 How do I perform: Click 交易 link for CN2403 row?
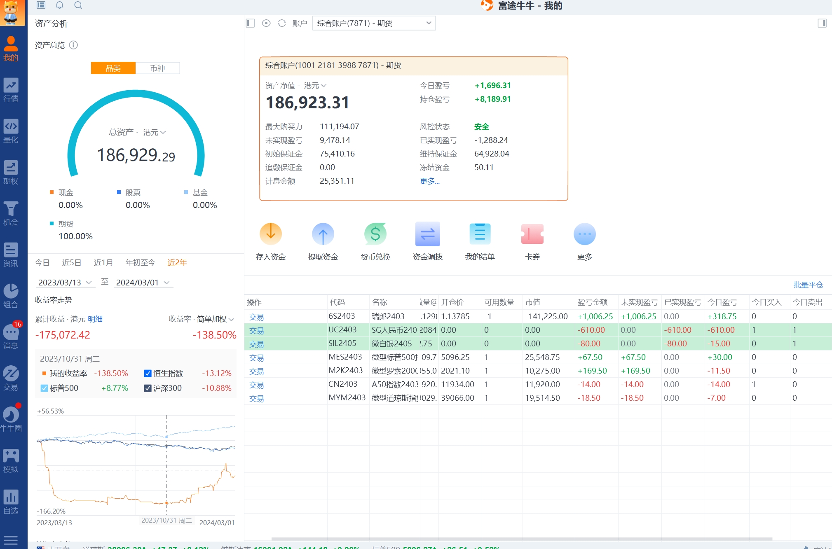point(256,385)
